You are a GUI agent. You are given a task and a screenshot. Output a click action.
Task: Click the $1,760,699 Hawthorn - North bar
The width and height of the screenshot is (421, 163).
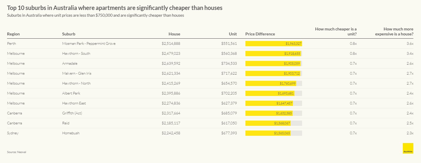271,83
